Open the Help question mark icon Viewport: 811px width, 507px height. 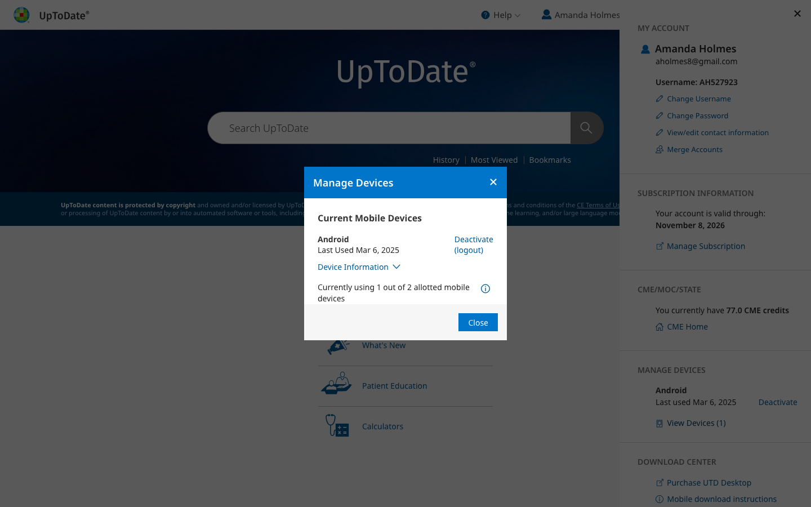coord(485,15)
